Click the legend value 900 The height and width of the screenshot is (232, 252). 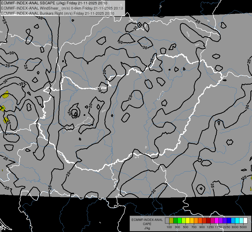[x=202, y=227]
